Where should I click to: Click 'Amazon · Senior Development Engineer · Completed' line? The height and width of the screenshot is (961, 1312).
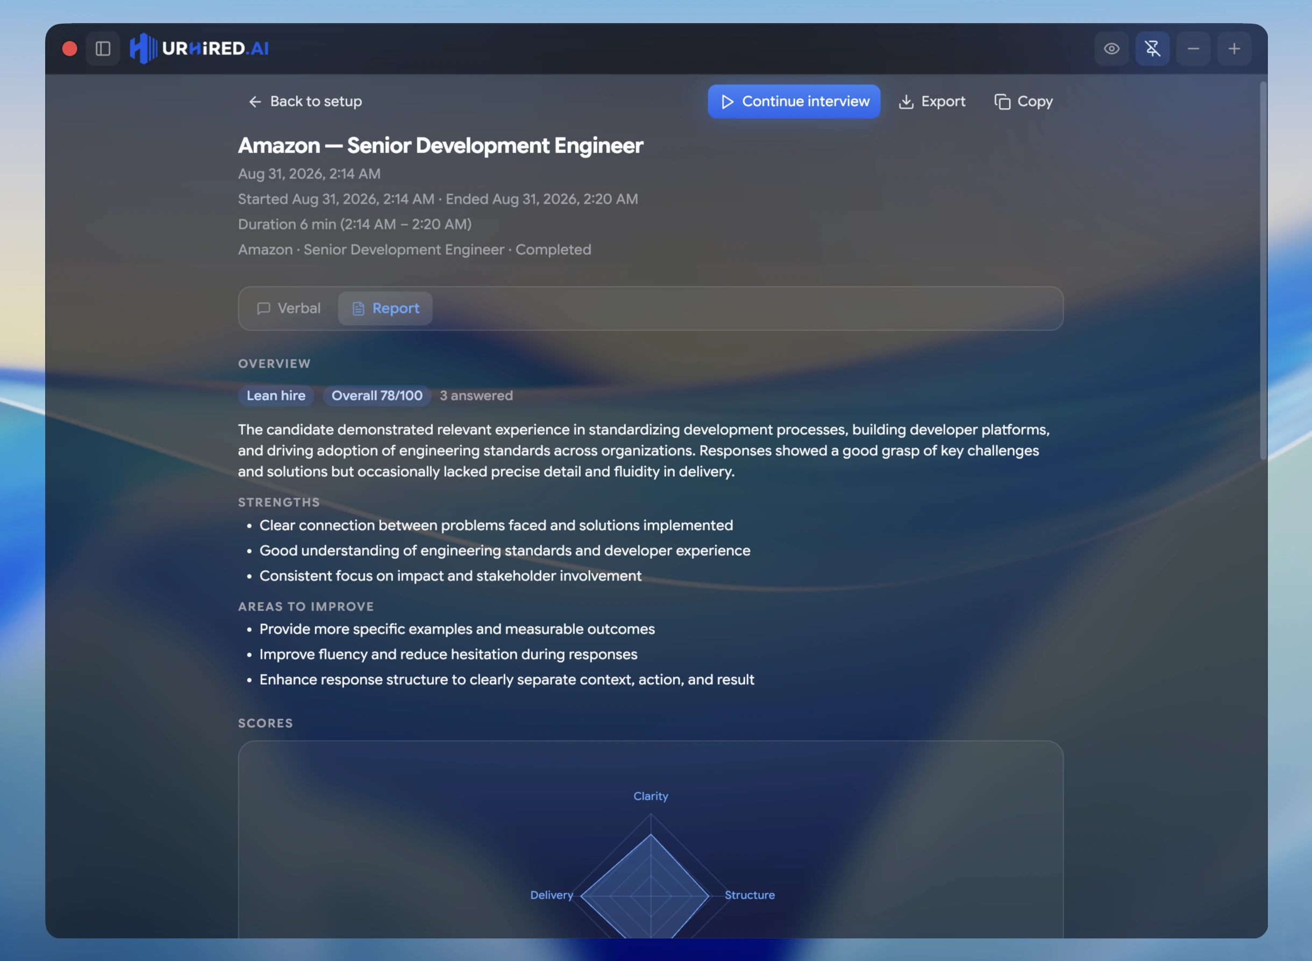click(414, 249)
